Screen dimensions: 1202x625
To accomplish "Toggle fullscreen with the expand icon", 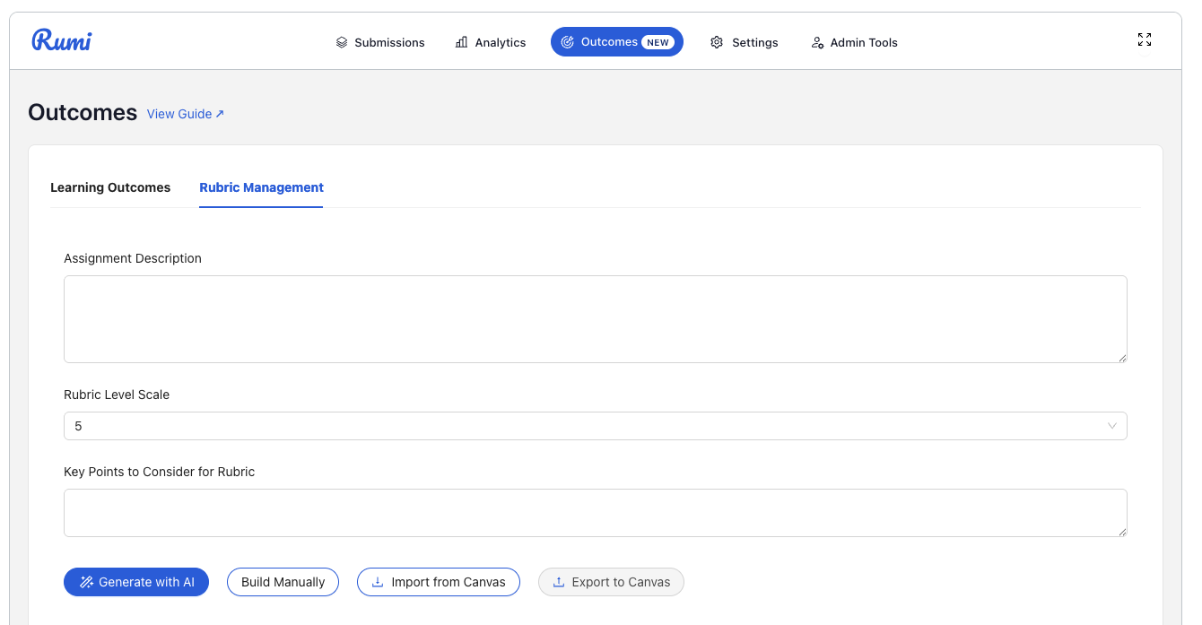I will (x=1145, y=39).
